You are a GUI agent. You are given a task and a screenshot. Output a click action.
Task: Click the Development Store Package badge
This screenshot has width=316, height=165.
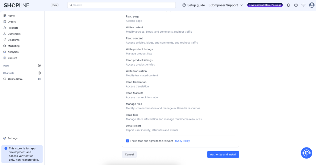click(x=265, y=5)
